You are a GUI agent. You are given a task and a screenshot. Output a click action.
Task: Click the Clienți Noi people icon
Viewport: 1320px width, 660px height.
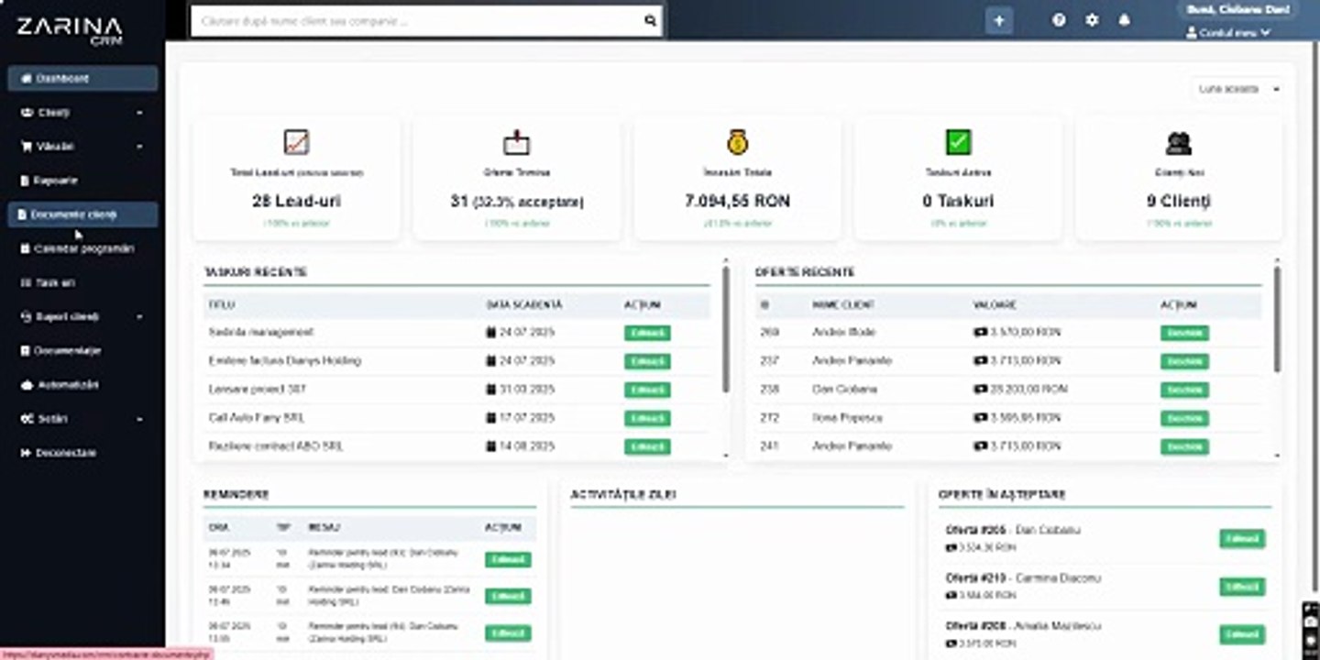(x=1179, y=142)
